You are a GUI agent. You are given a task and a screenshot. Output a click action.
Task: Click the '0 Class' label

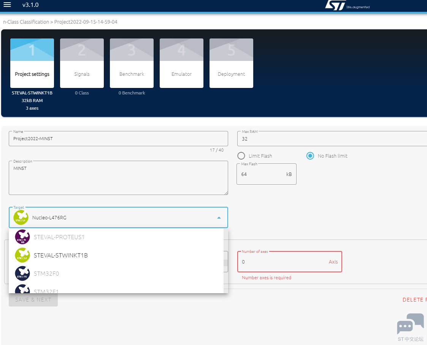[82, 93]
